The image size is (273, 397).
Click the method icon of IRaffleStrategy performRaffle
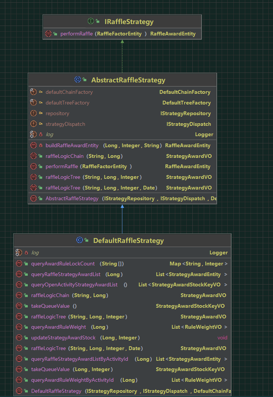click(x=48, y=34)
